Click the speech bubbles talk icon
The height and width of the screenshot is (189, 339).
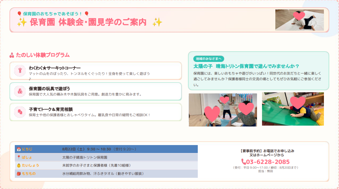pos(20,112)
